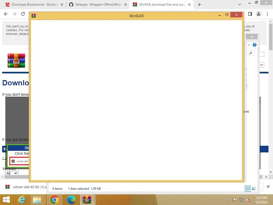Open network status tray icon

(242, 200)
